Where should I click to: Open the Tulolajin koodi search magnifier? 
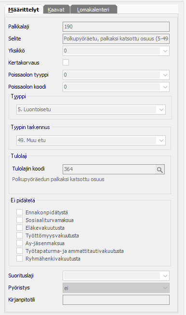[160, 170]
